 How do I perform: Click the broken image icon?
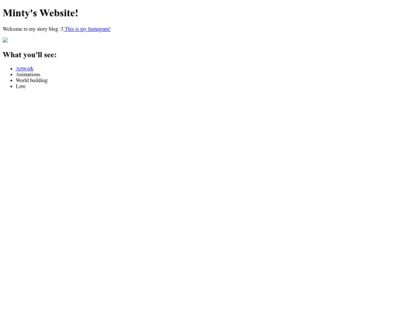pos(5,40)
